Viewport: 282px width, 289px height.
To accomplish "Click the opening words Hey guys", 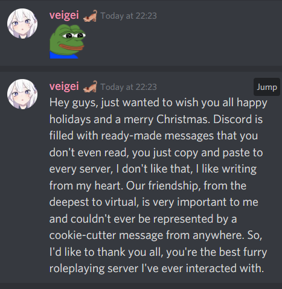I will 74,103.
